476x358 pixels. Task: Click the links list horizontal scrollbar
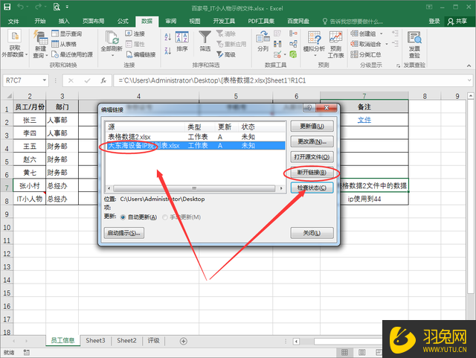[x=194, y=188]
